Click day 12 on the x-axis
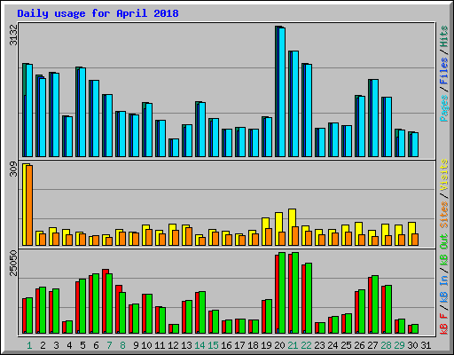 [173, 345]
